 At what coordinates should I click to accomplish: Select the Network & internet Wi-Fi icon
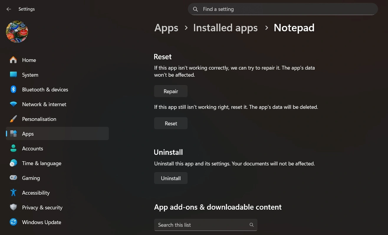tap(13, 104)
